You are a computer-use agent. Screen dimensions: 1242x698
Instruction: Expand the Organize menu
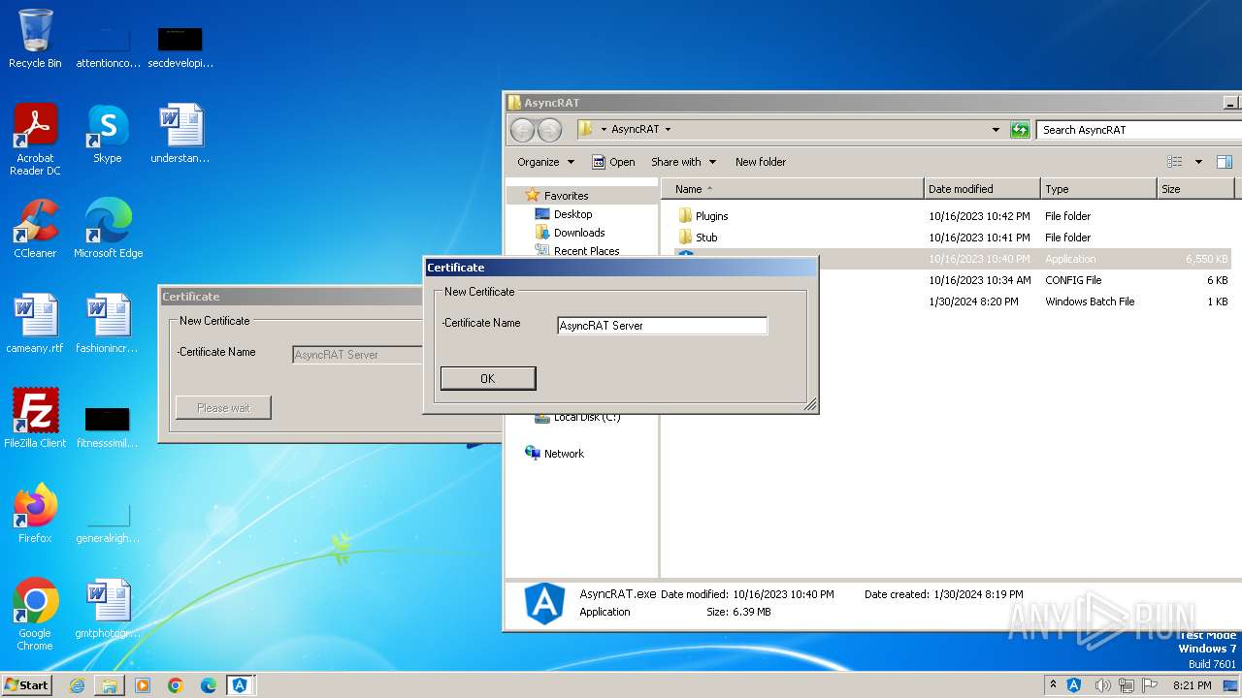pyautogui.click(x=545, y=162)
